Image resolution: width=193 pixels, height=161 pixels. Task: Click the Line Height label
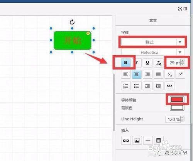pyautogui.click(x=132, y=119)
